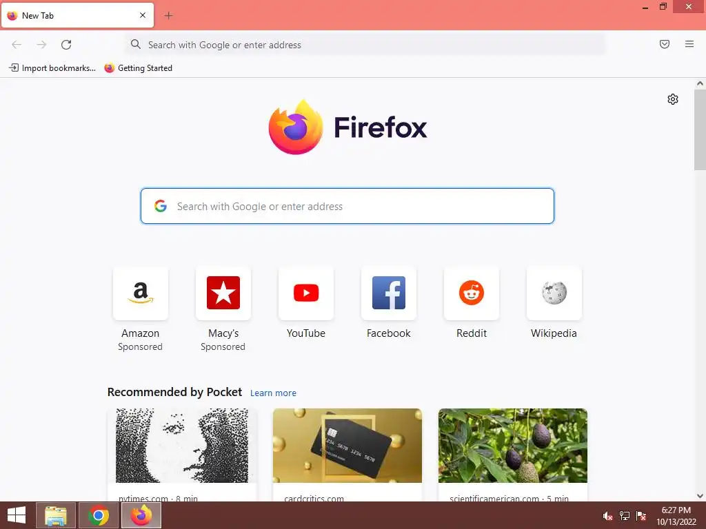The image size is (706, 529).
Task: Open the Firefox application menu
Action: pyautogui.click(x=689, y=44)
